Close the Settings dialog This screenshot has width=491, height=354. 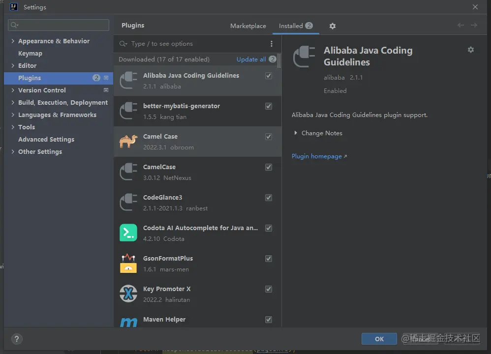(475, 7)
